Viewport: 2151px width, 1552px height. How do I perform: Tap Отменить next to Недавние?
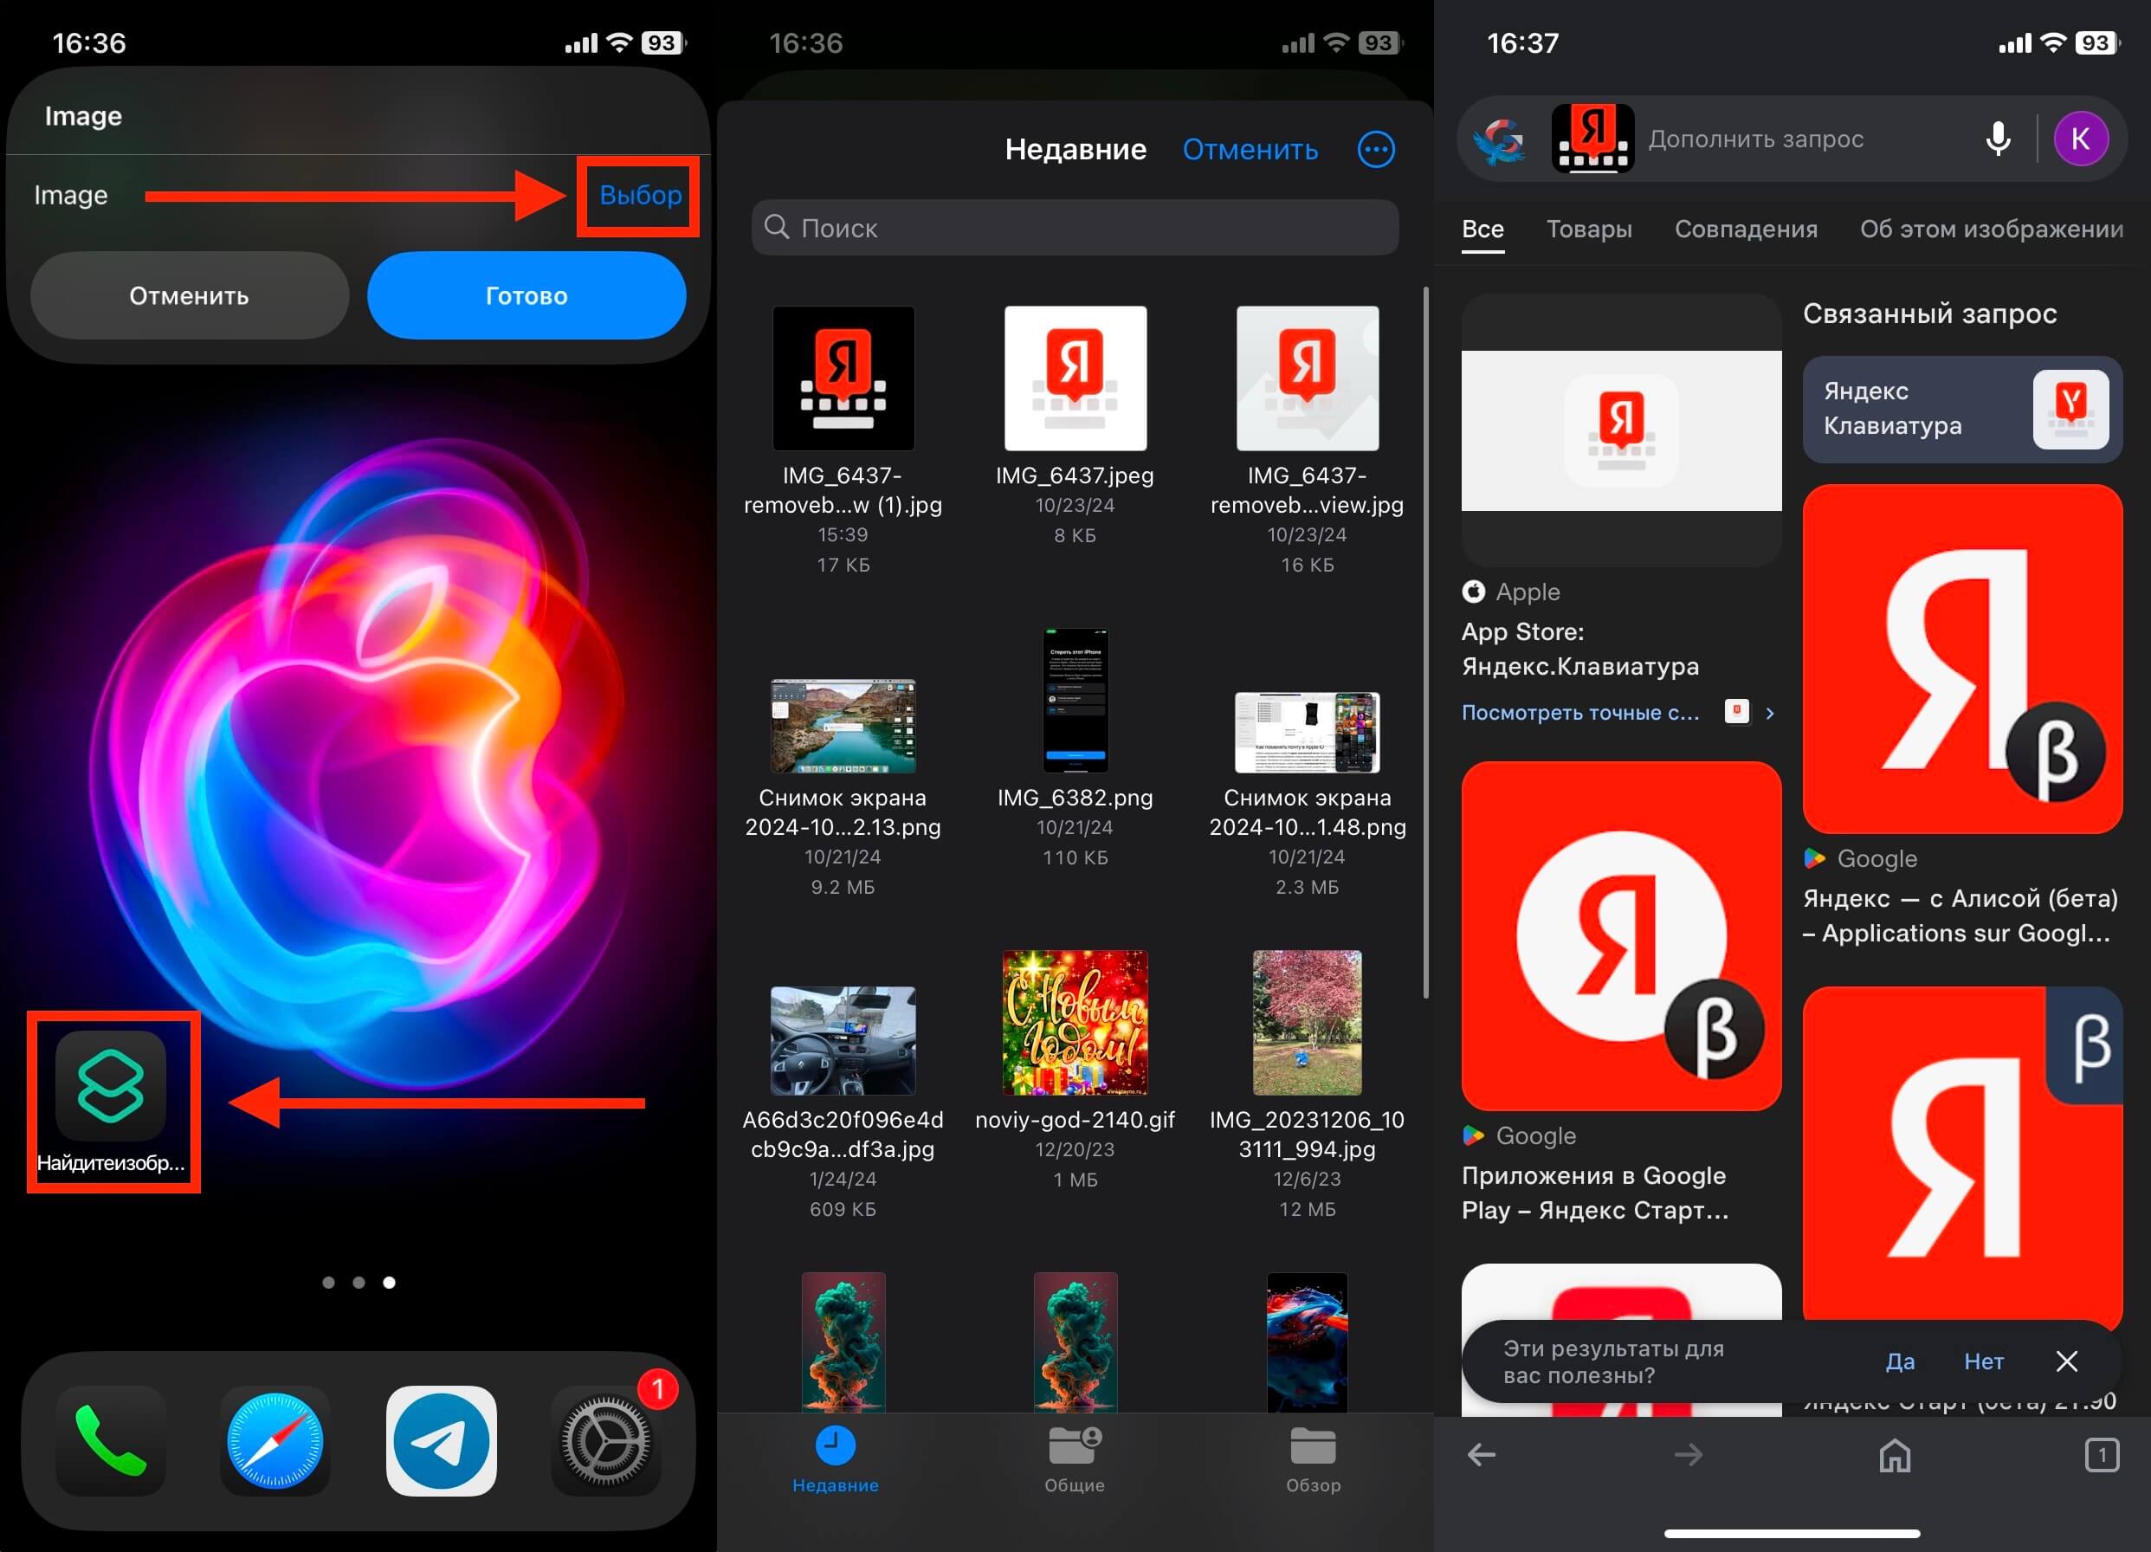(x=1249, y=149)
